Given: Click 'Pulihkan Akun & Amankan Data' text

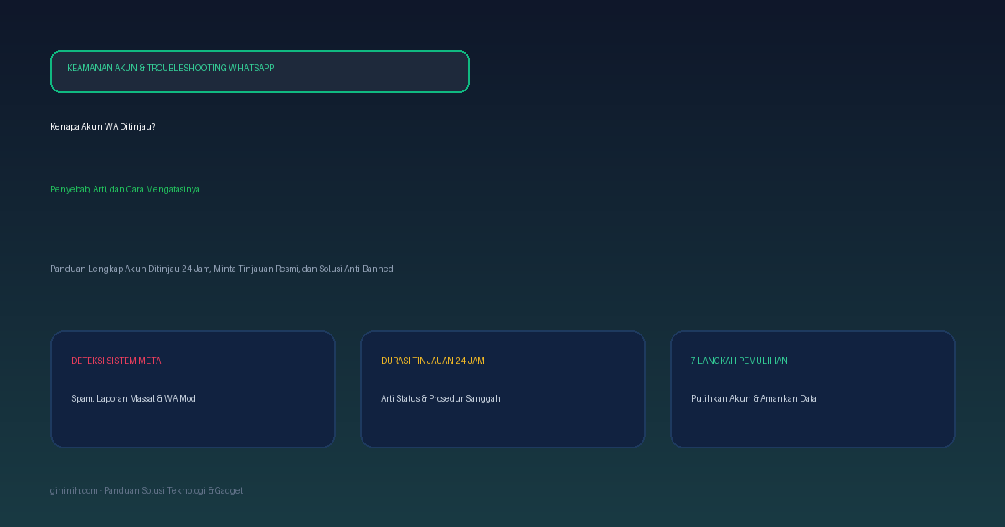Looking at the screenshot, I should coord(754,399).
